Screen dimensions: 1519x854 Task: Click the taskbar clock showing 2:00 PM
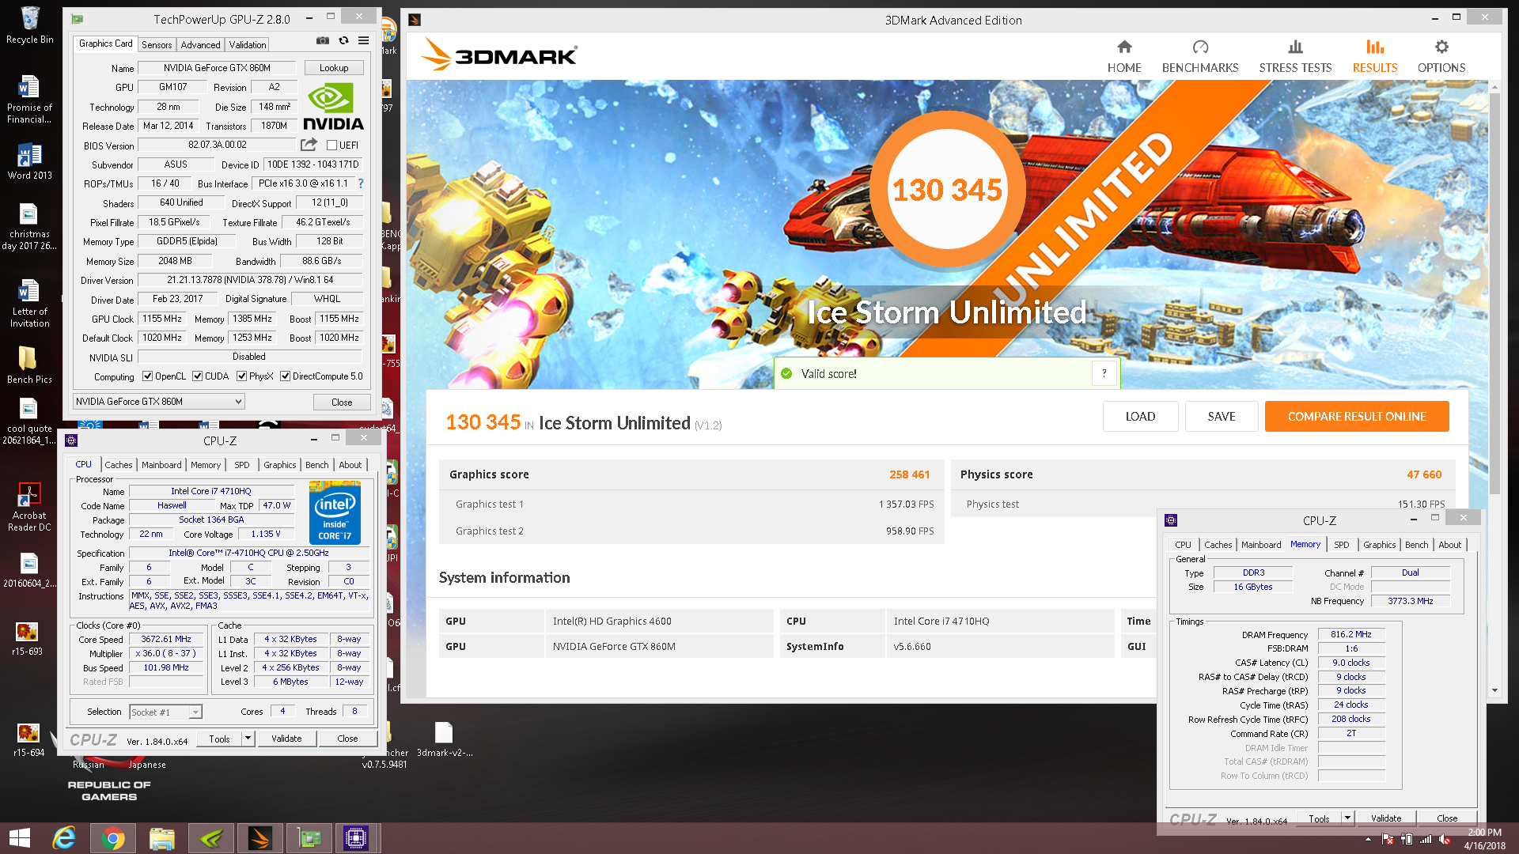pyautogui.click(x=1484, y=832)
